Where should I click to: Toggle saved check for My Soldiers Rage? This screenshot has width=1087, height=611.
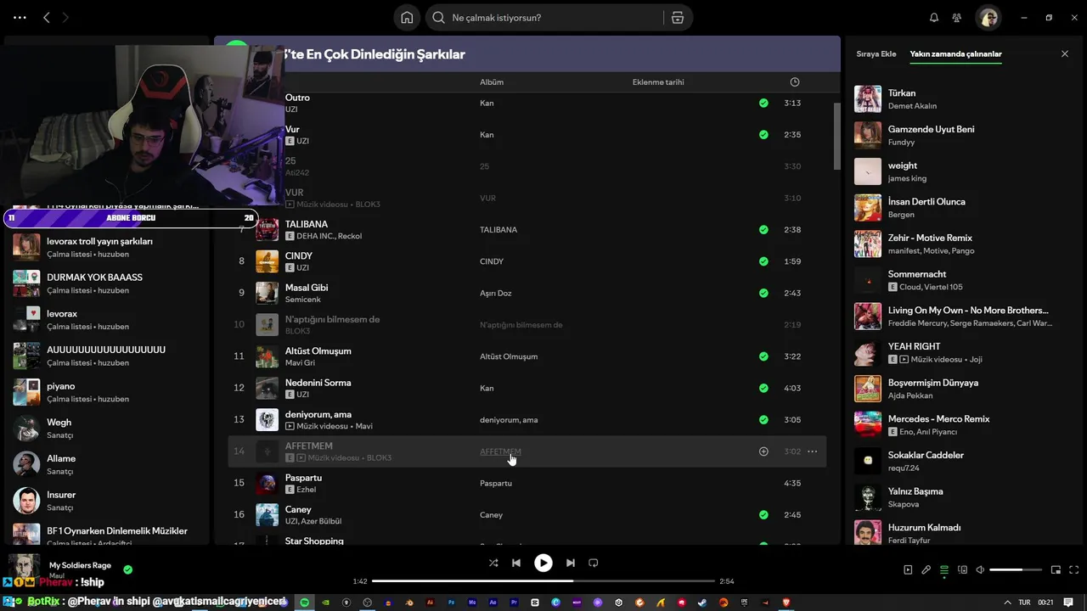[127, 569]
